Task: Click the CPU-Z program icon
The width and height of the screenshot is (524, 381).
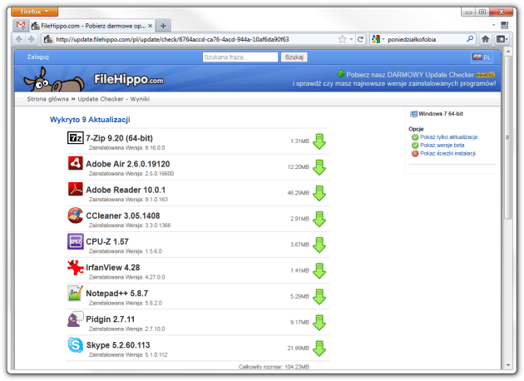Action: pyautogui.click(x=75, y=241)
